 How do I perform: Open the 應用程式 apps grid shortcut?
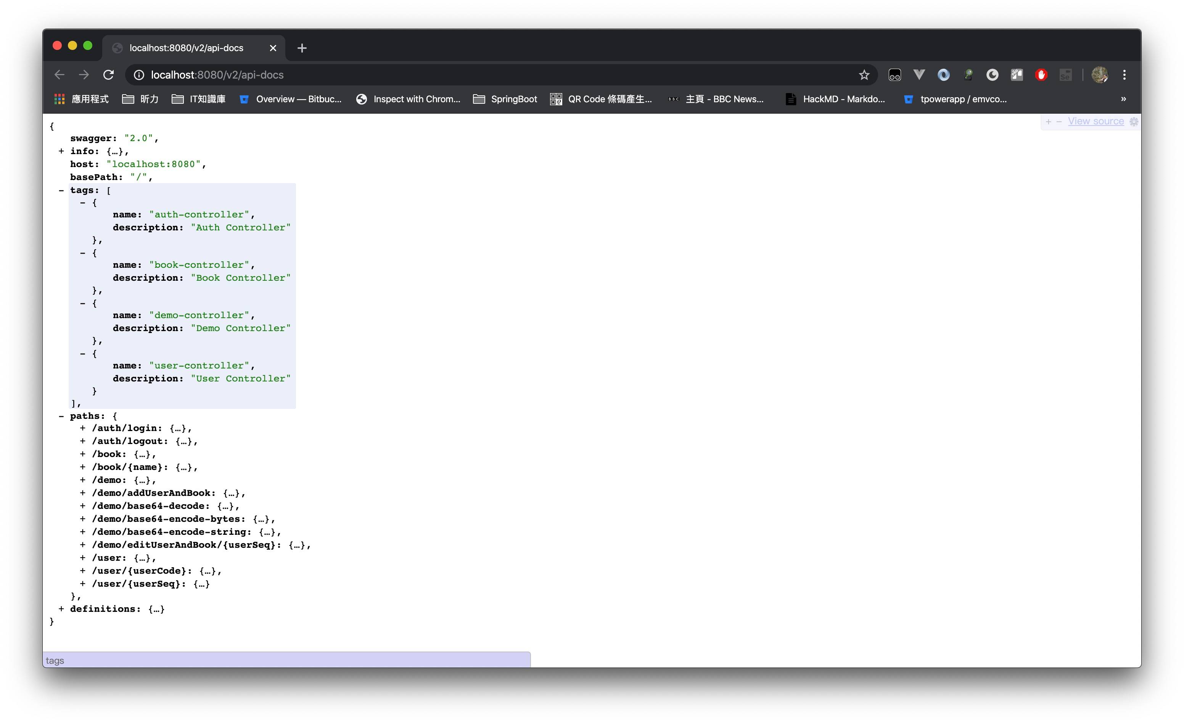pos(82,99)
